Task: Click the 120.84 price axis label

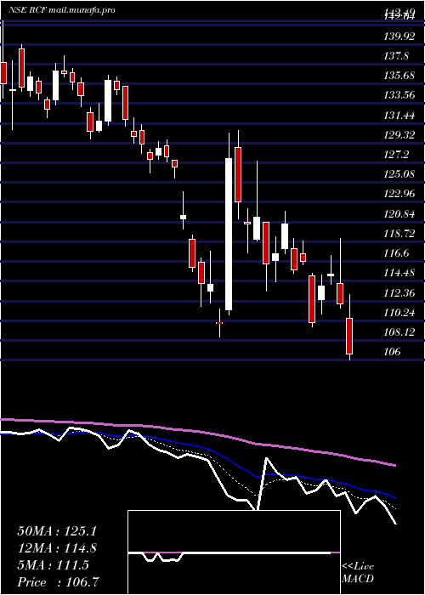Action: 399,213
